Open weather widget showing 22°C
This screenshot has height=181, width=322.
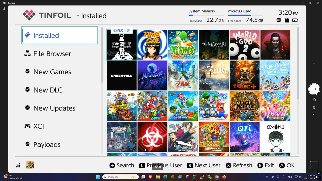(13, 177)
